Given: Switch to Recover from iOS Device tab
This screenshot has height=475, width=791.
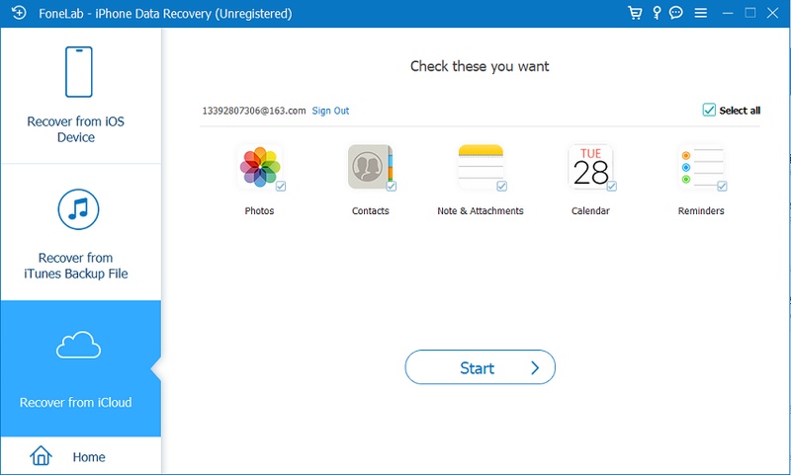Looking at the screenshot, I should pyautogui.click(x=81, y=96).
